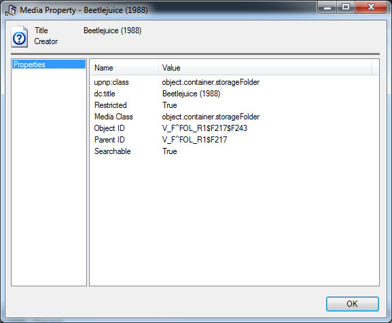The height and width of the screenshot is (323, 392).
Task: Click Media Class value object.container.storageFolder
Action: 211,117
